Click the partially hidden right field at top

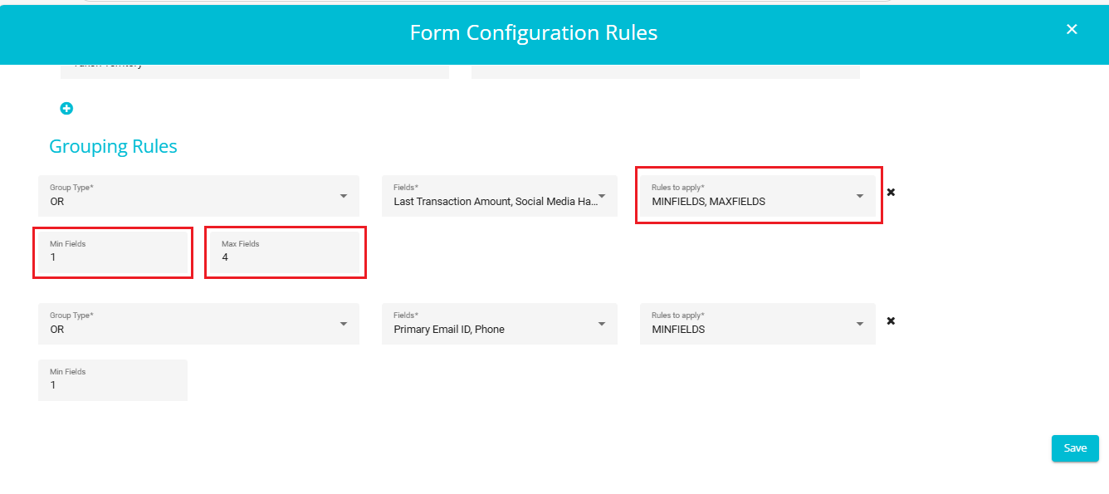click(666, 71)
